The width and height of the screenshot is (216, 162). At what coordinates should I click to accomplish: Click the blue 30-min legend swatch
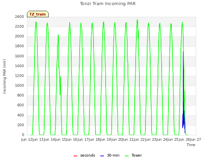pyautogui.click(x=102, y=156)
